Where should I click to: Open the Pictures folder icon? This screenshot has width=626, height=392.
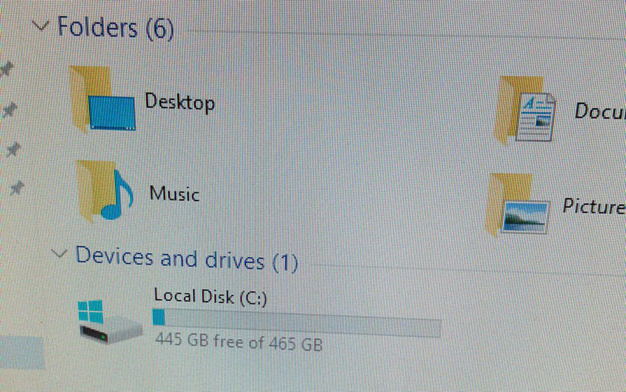(x=518, y=205)
